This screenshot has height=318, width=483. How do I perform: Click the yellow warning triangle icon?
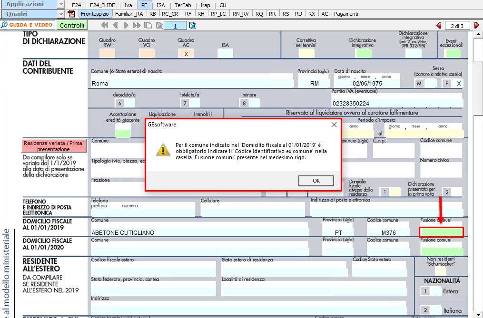[163, 150]
